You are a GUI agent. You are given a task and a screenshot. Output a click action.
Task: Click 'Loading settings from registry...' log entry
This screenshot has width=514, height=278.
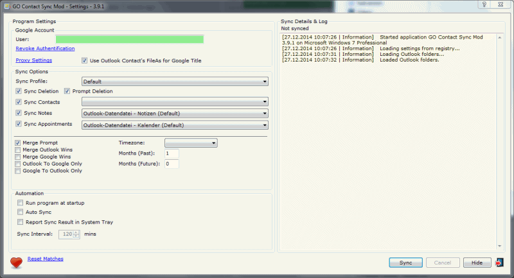pyautogui.click(x=420, y=48)
